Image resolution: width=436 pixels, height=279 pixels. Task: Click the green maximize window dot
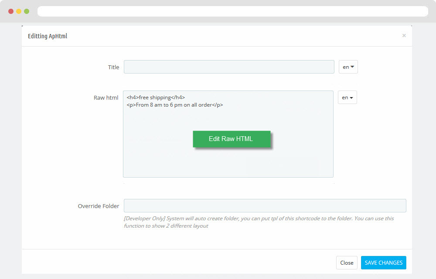coord(27,11)
